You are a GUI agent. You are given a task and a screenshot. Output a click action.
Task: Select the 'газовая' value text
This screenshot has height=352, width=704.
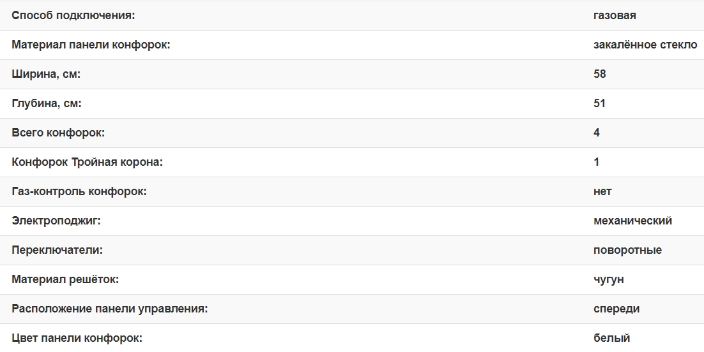[x=615, y=15]
